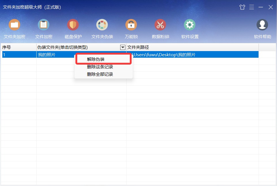This screenshot has height=186, width=277.
Task: Expand the 伪装文件夹 type dropdown arrow
Action: point(123,47)
